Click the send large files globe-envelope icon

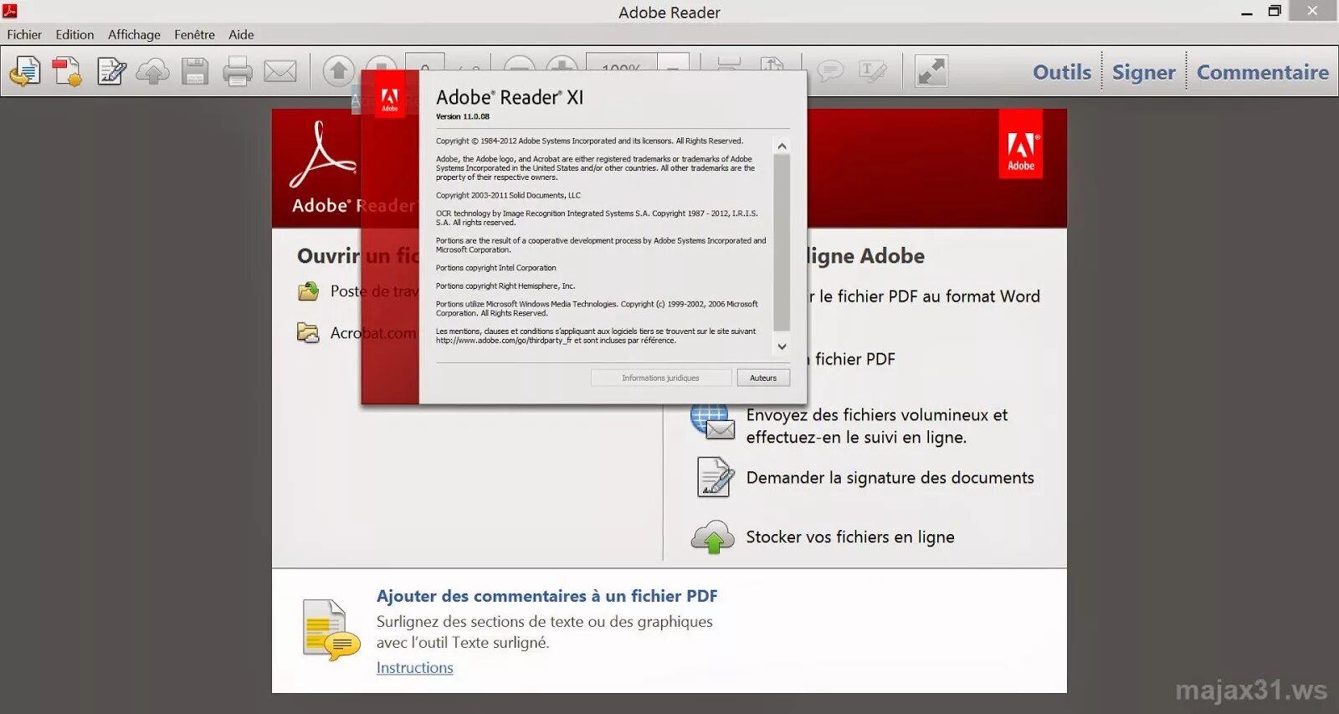(712, 423)
